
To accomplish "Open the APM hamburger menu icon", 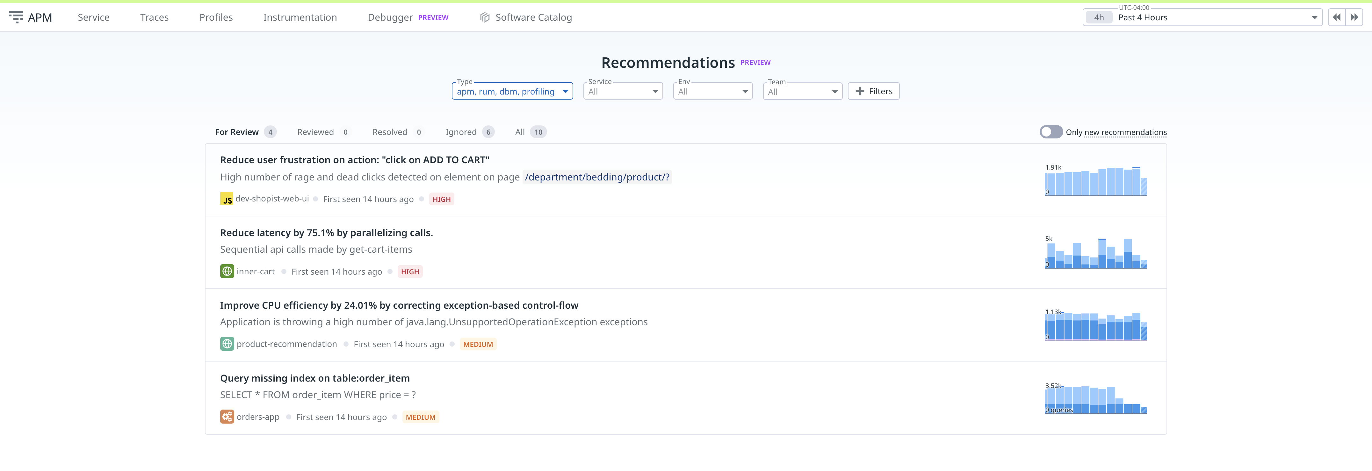I will tap(16, 17).
